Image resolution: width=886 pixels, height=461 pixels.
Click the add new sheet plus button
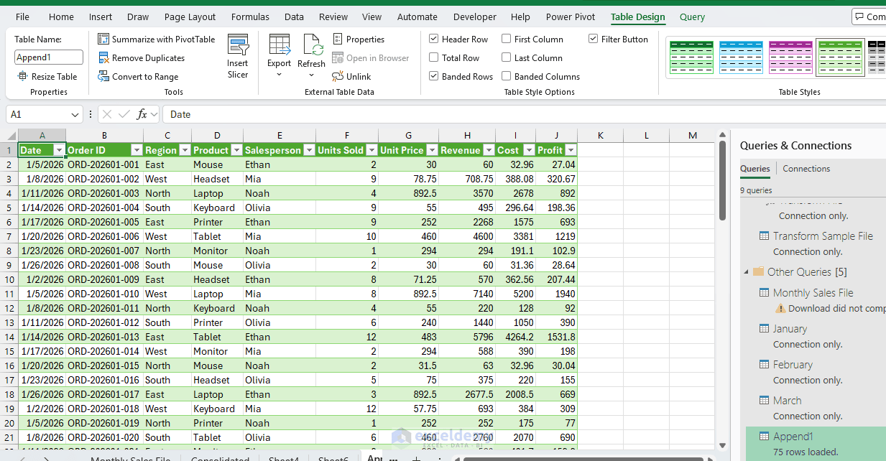coord(416,458)
